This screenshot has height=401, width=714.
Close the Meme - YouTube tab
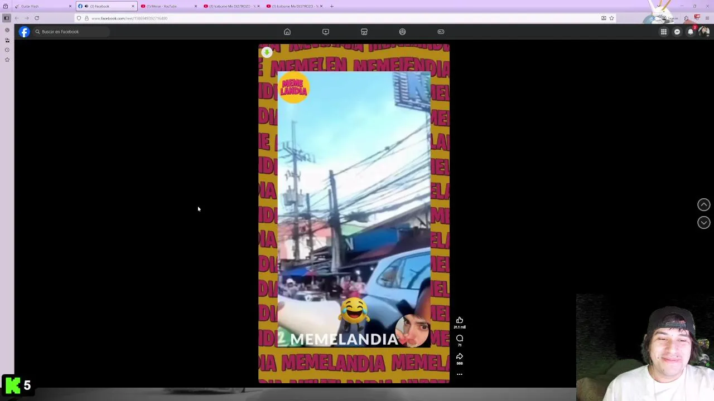pyautogui.click(x=195, y=6)
